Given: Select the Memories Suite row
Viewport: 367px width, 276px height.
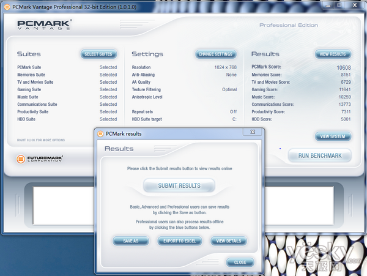Looking at the screenshot, I should (67, 75).
